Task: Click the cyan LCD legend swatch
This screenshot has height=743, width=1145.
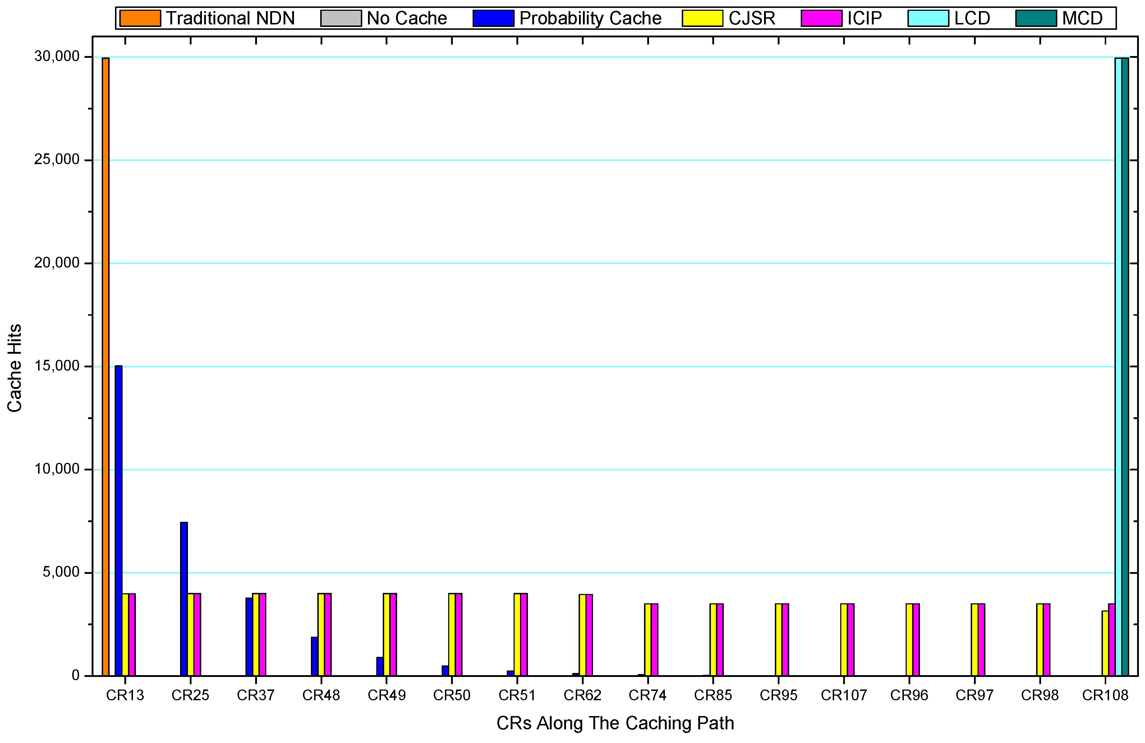Action: coord(928,18)
